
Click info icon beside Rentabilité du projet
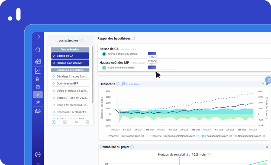tap(132, 147)
